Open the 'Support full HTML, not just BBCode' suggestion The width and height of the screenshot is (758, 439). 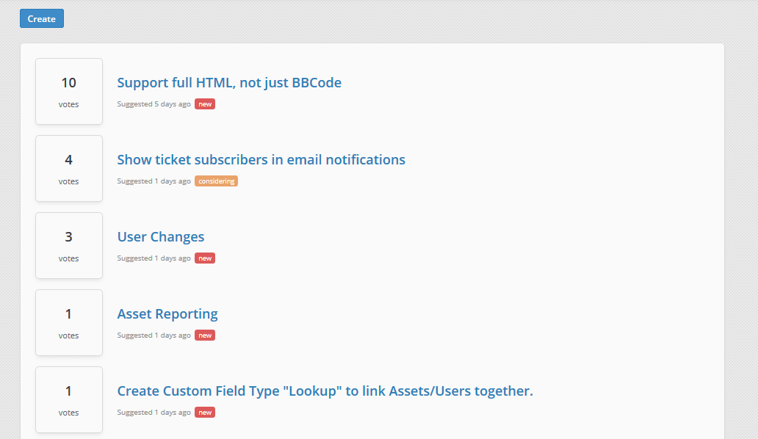228,82
